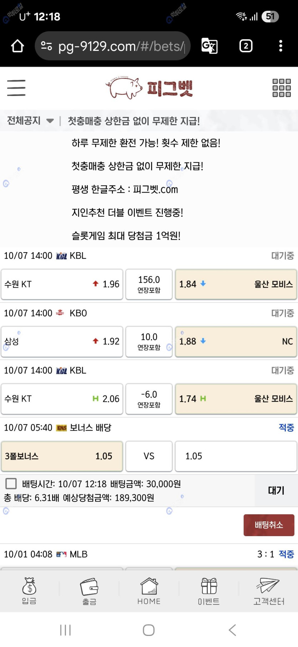This screenshot has width=298, height=647.
Task: Go to the event (이벤트) gift icon
Action: click(209, 590)
